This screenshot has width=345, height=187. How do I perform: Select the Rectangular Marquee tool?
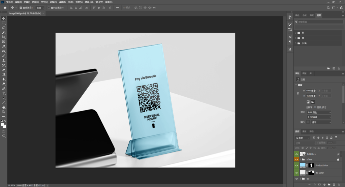[3, 23]
